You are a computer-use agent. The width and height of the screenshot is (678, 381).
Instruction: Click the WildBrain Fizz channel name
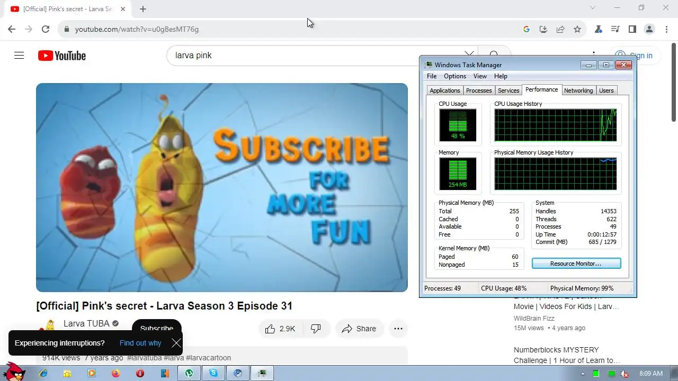coord(535,319)
